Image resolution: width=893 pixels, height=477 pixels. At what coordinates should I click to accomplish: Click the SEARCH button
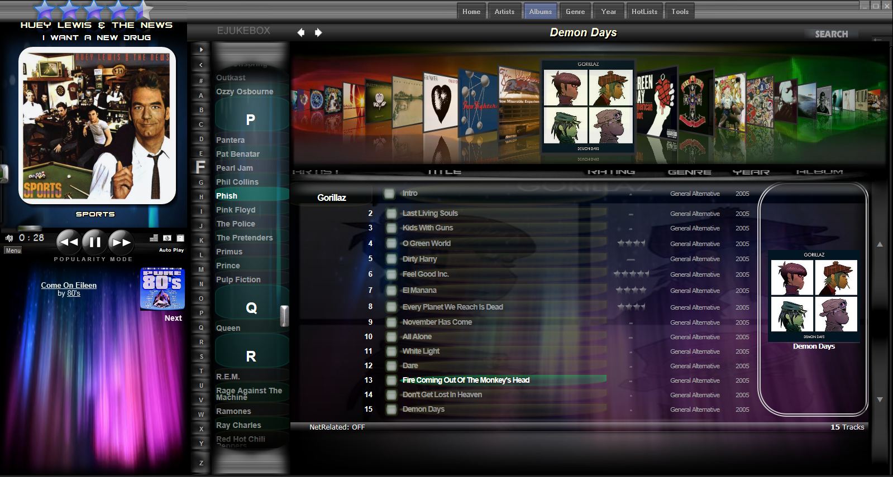tap(831, 34)
